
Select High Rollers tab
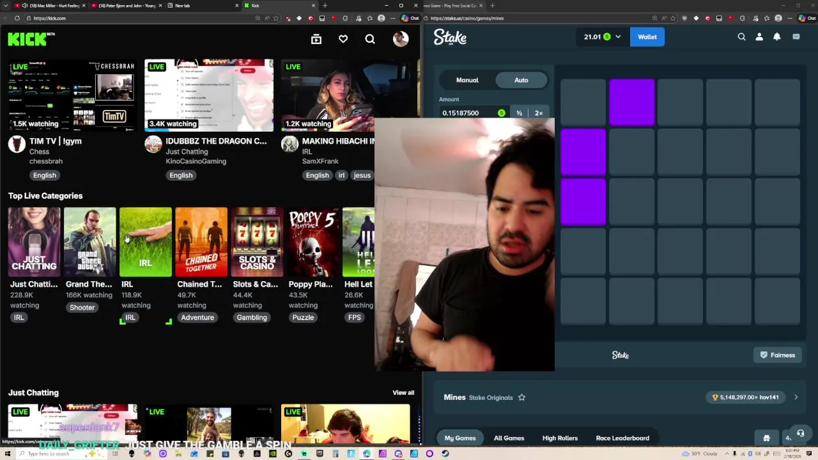coord(560,438)
